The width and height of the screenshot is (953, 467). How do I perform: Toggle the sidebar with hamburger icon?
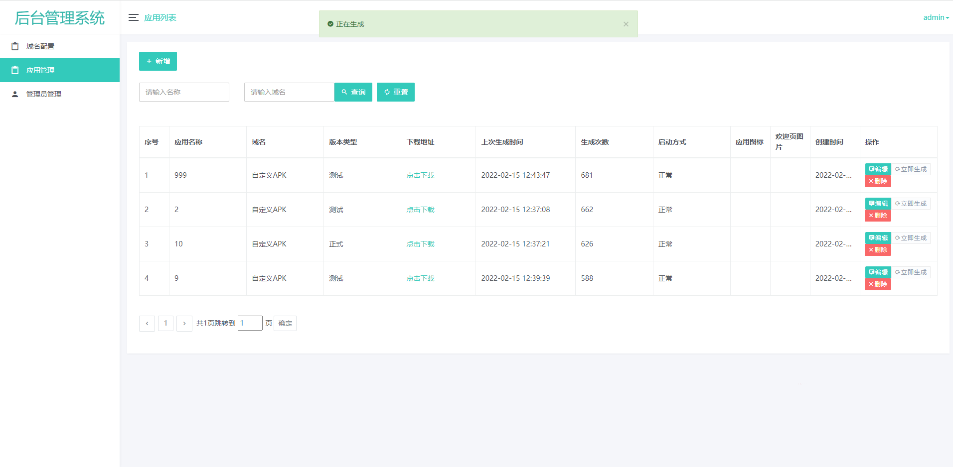click(133, 17)
